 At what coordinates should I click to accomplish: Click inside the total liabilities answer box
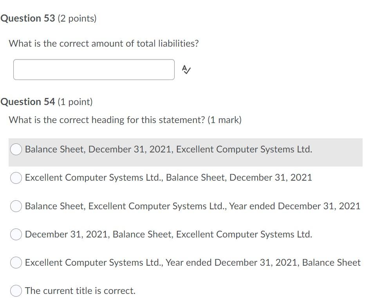94,69
